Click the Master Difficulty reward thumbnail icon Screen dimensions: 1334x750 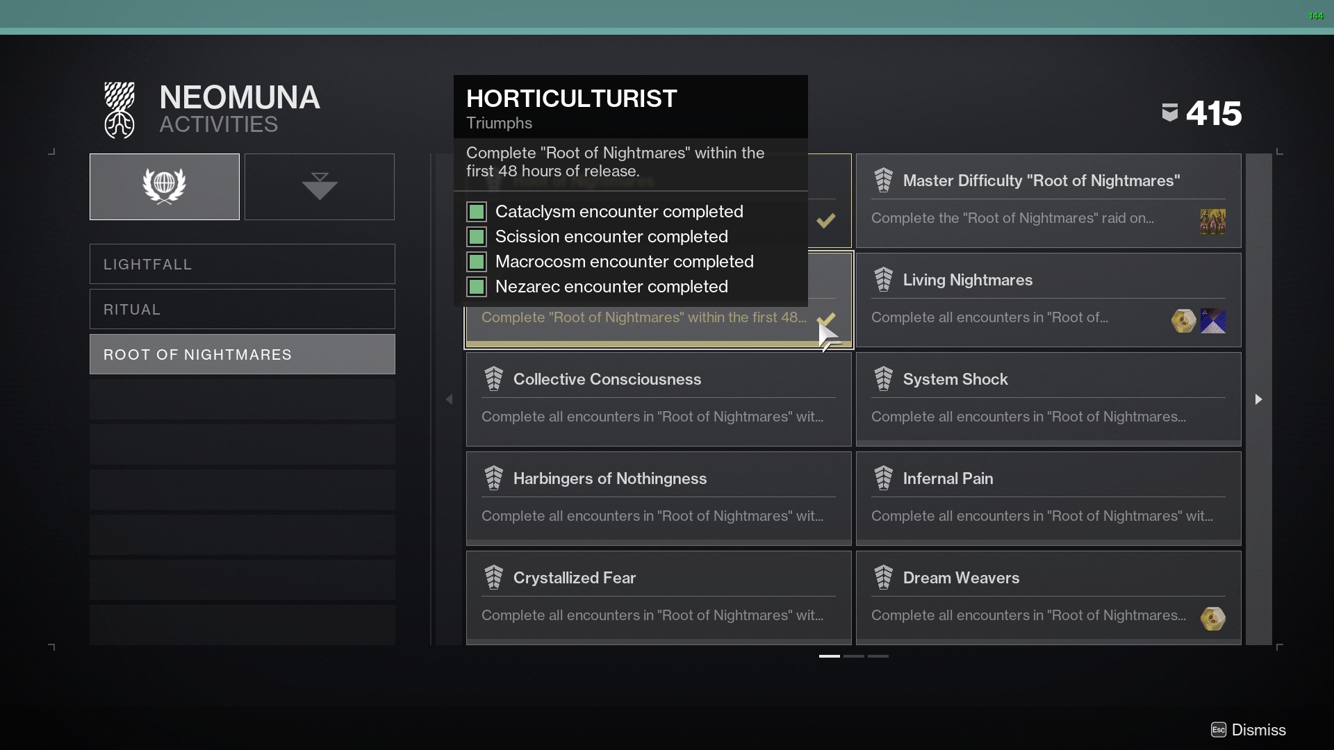click(x=1212, y=222)
